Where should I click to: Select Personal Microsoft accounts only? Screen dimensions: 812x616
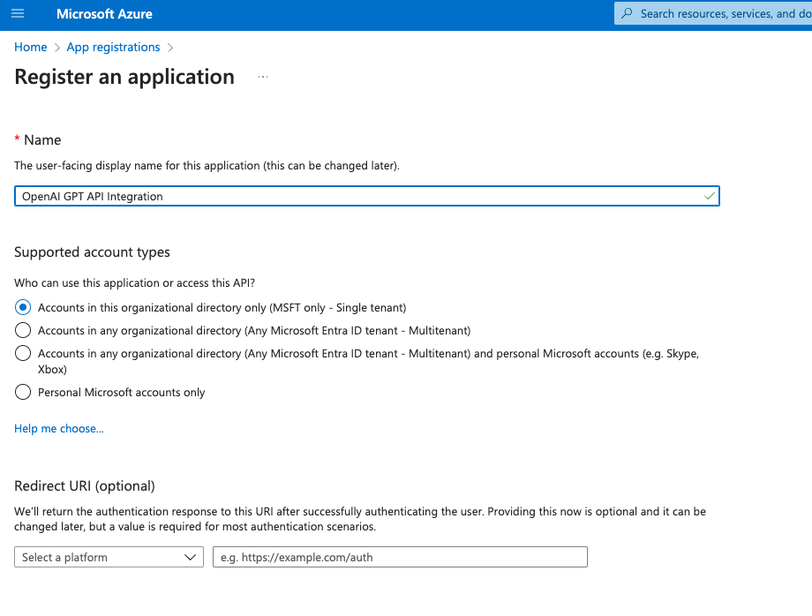click(x=22, y=391)
